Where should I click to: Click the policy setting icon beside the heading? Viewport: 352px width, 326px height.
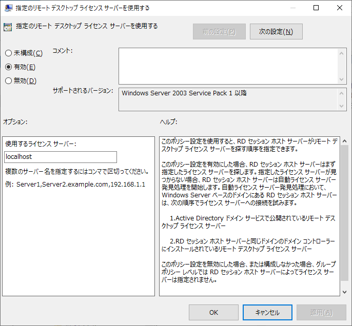(8, 27)
